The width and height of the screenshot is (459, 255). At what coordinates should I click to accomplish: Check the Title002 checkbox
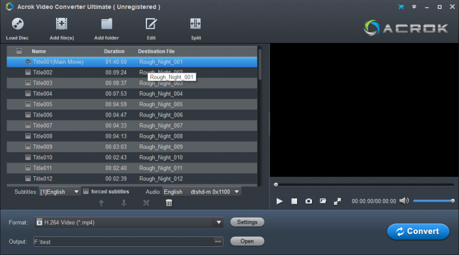point(28,72)
